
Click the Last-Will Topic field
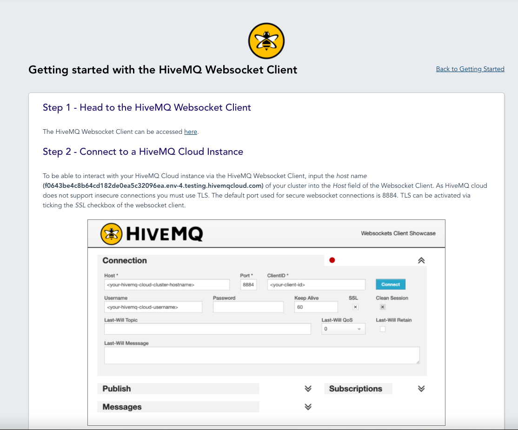[x=207, y=329]
